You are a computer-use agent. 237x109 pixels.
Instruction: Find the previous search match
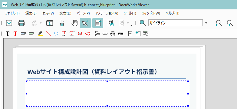tap(219, 23)
